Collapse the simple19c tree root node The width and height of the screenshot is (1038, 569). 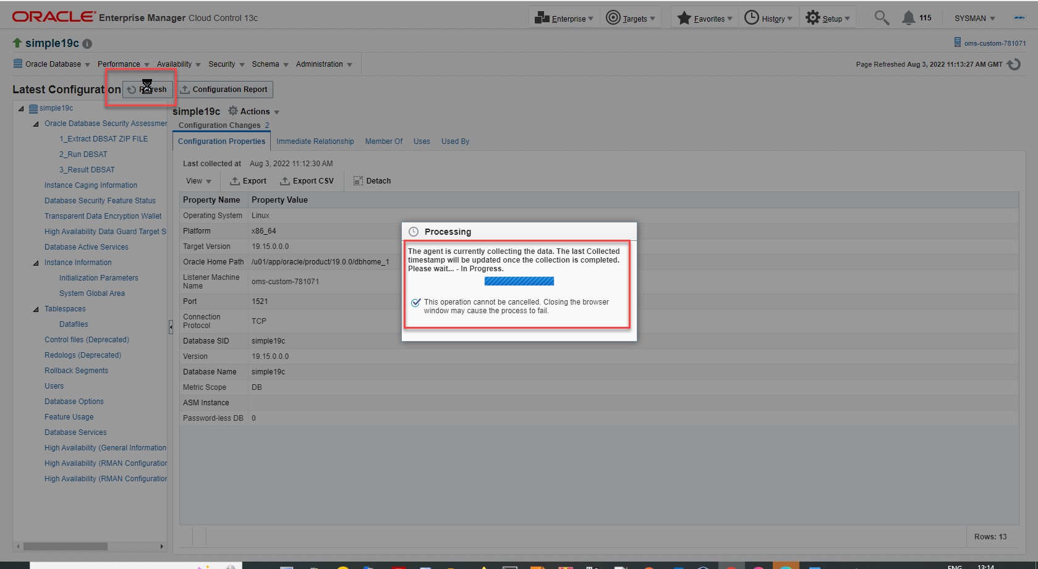pyautogui.click(x=21, y=109)
